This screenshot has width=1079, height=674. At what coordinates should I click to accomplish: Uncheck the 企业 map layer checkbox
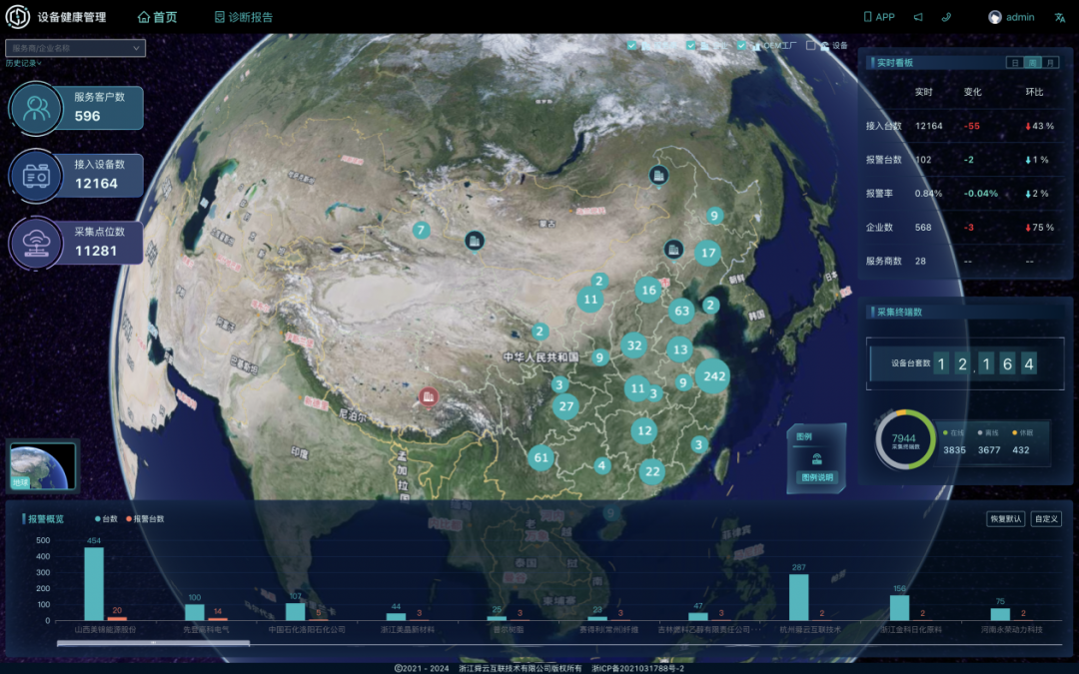pyautogui.click(x=690, y=45)
